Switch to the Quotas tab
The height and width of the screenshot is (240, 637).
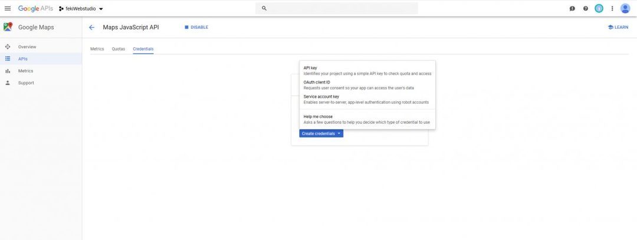[x=119, y=49]
